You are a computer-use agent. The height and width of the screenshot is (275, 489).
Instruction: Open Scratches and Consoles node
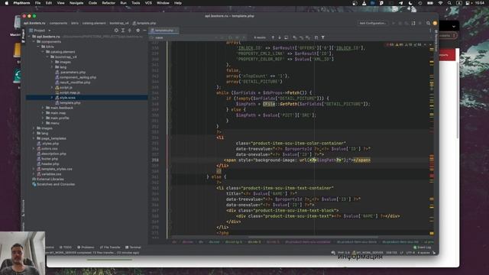[53, 184]
